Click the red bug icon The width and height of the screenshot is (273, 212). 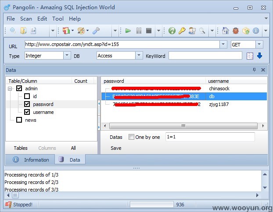point(236,31)
